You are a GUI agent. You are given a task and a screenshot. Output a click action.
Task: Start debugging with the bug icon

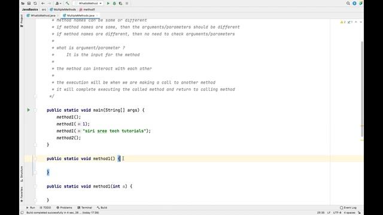point(114,3)
